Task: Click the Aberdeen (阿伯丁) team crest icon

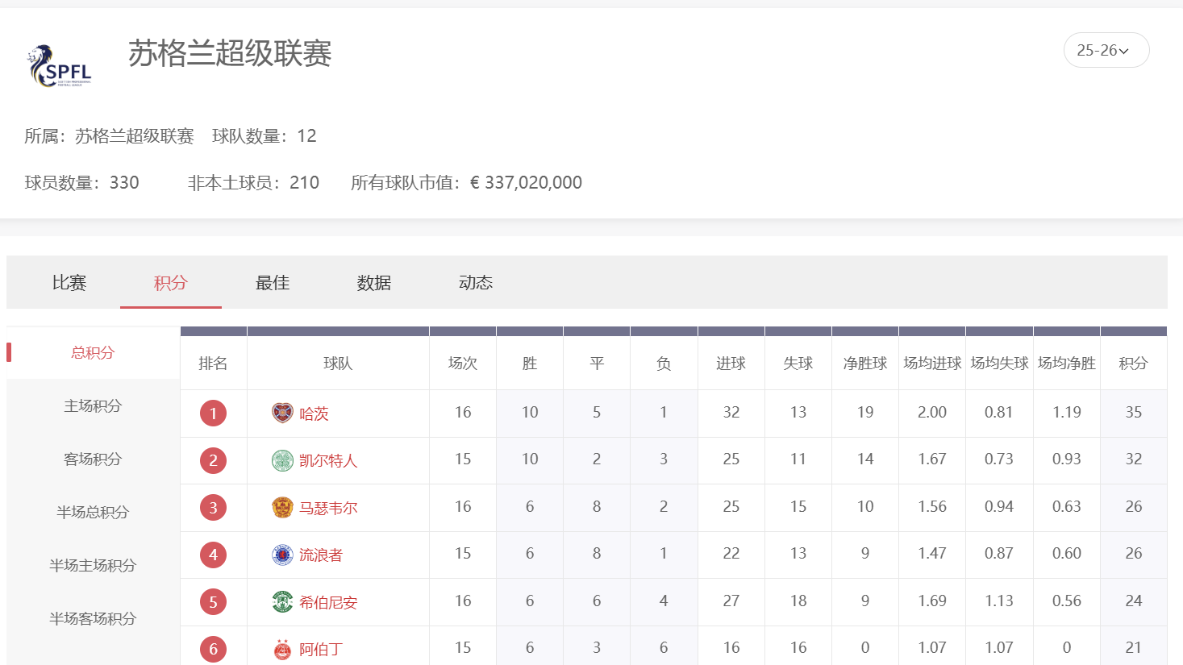Action: 282,649
